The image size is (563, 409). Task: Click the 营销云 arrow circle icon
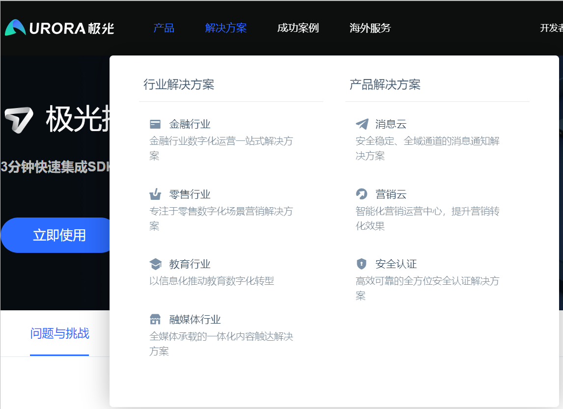click(x=362, y=194)
